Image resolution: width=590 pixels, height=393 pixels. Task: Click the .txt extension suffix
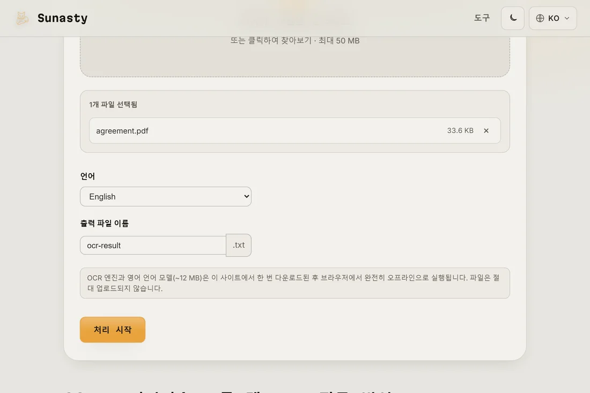(239, 245)
